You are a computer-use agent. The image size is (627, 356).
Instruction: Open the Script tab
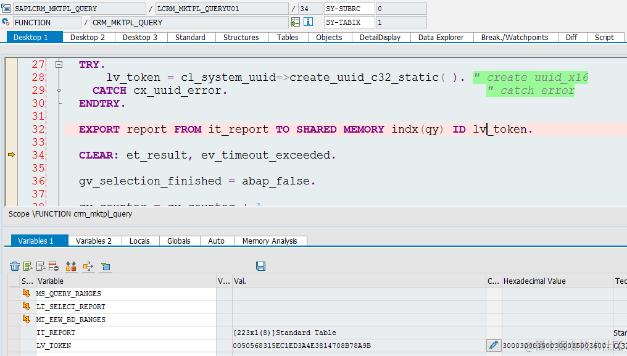pos(604,37)
